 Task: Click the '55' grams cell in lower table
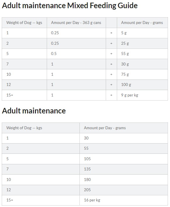(x=124, y=149)
